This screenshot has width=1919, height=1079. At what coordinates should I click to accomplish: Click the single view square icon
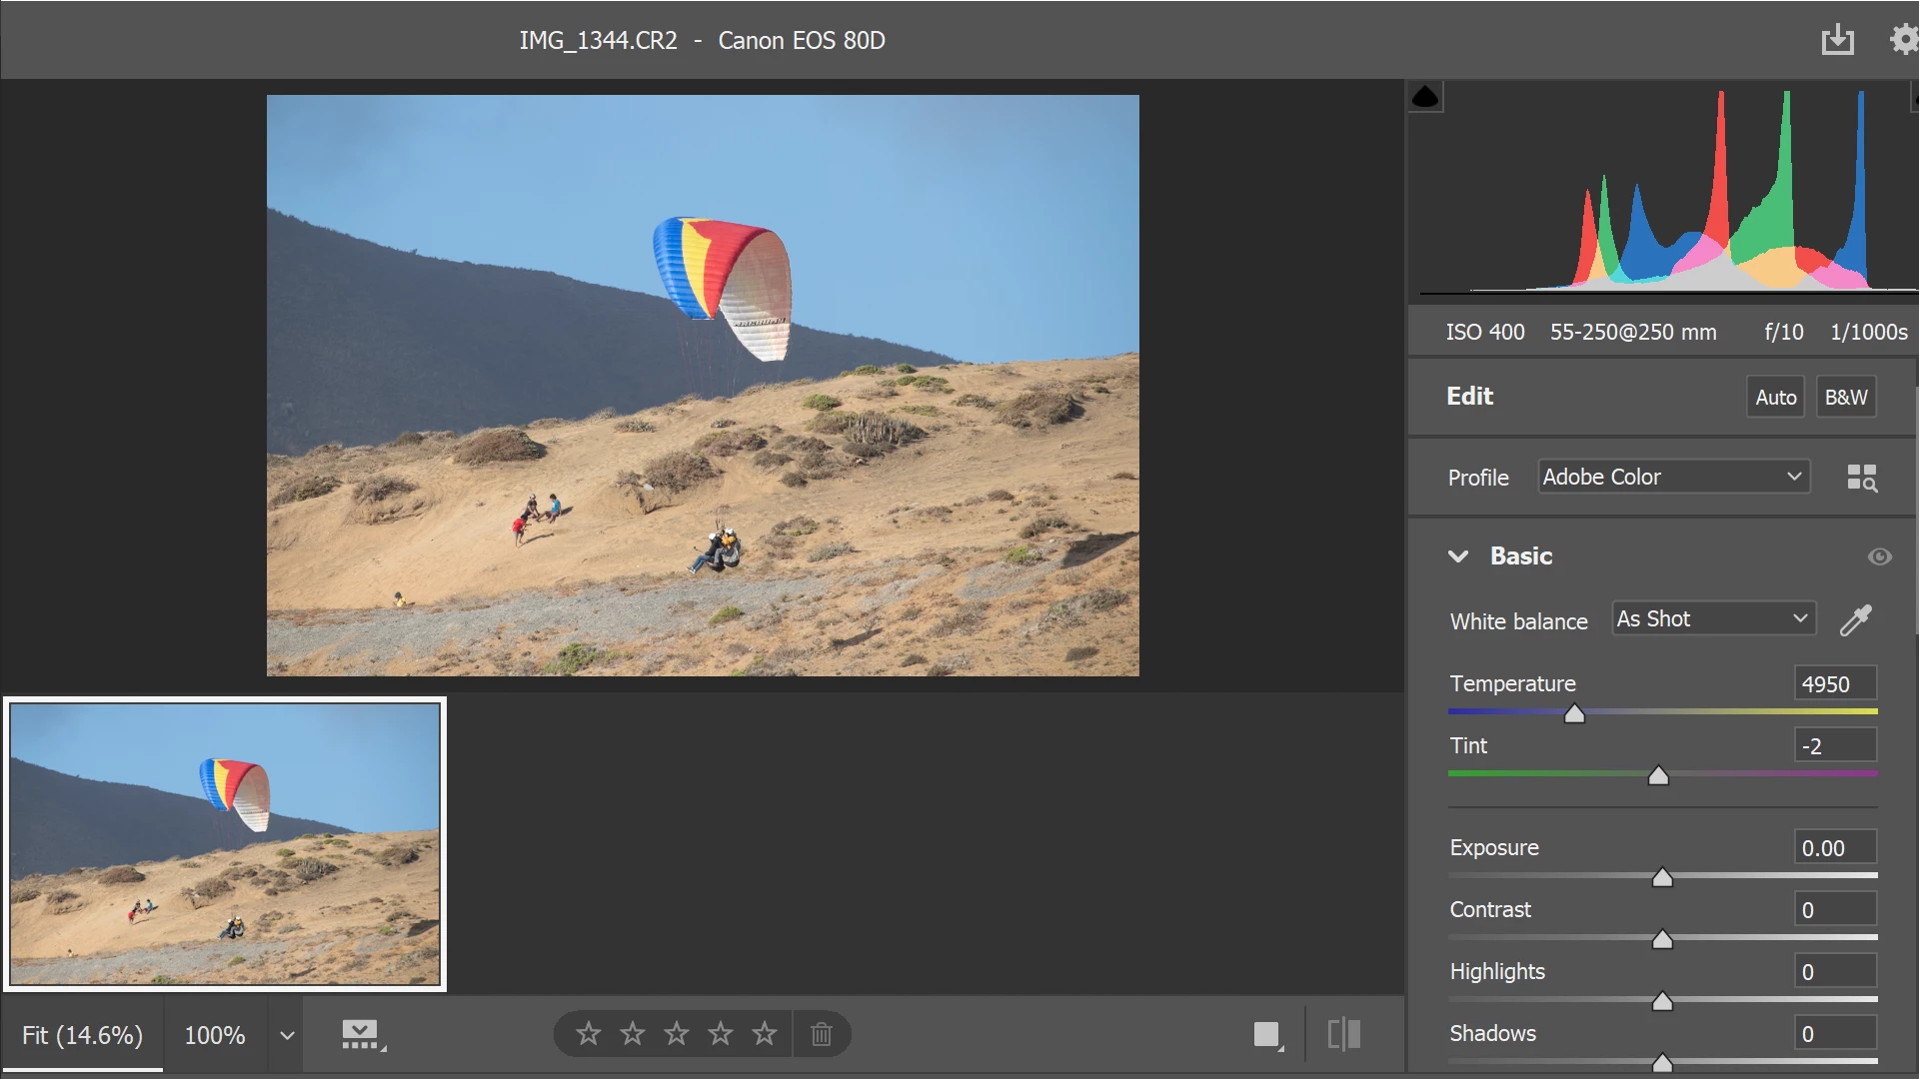(1266, 1035)
